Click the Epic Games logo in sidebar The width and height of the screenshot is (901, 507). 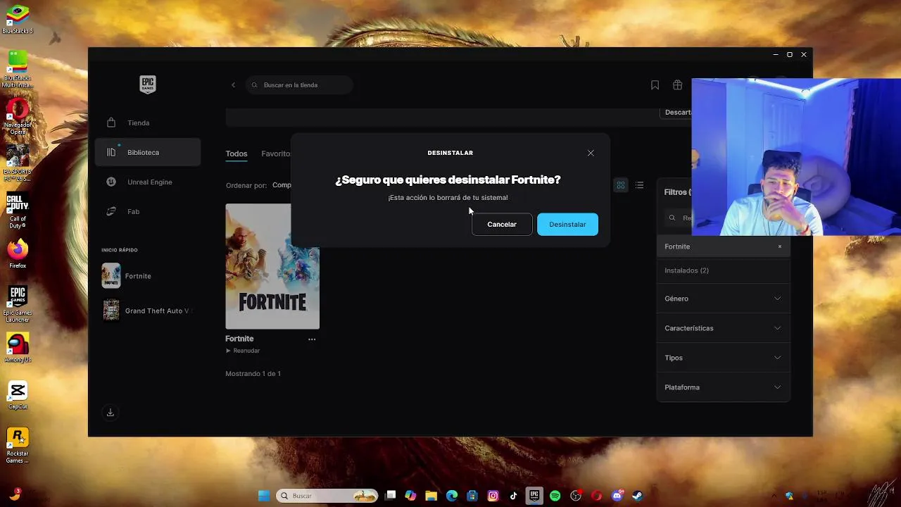point(147,84)
